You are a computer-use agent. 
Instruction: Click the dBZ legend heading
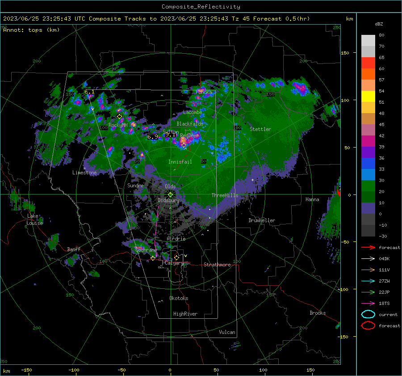(379, 24)
